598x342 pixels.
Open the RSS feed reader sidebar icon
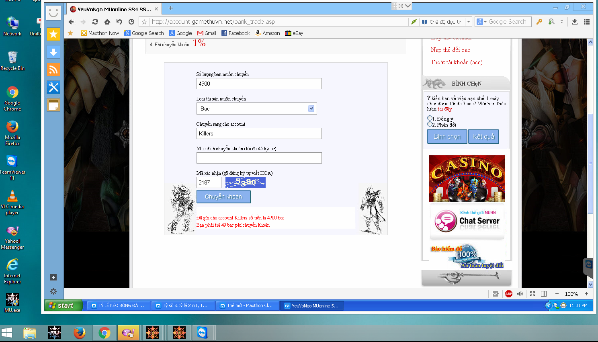click(53, 70)
